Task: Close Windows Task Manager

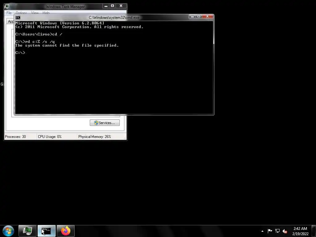Action: [x=121, y=6]
